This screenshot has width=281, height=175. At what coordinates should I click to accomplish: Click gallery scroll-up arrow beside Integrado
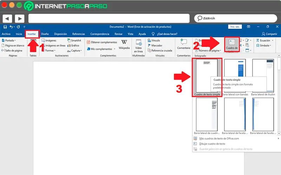[x=279, y=56]
